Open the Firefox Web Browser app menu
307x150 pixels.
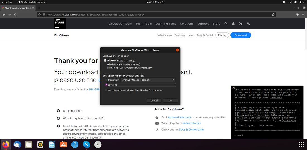tap(31, 2)
